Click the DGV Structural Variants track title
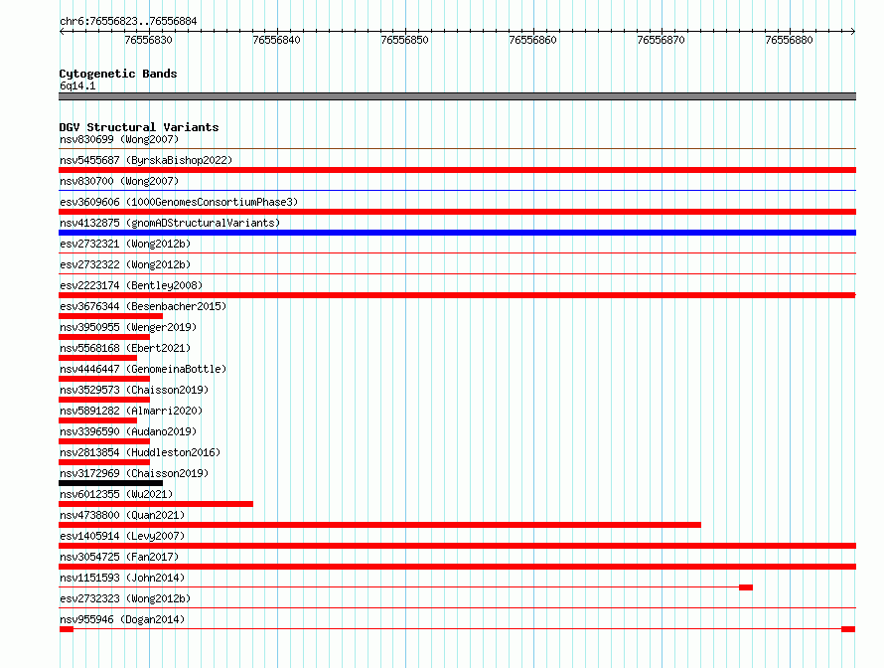Image resolution: width=884 pixels, height=668 pixels. (x=139, y=127)
